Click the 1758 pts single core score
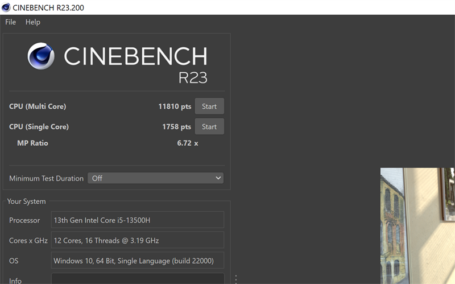 (177, 127)
